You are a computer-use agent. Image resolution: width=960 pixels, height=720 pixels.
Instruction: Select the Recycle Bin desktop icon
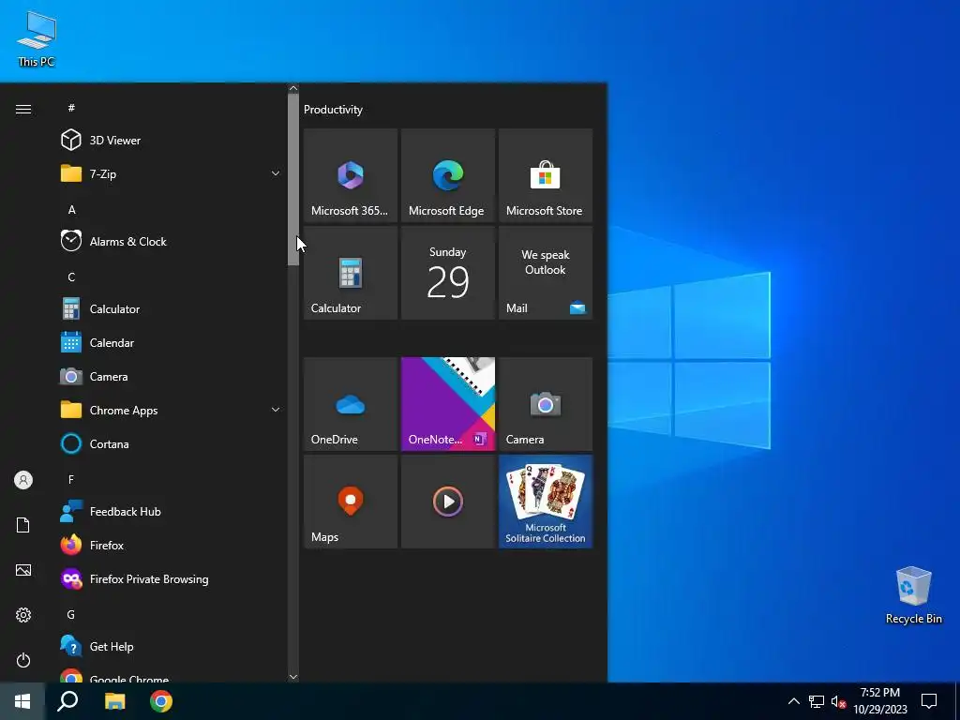[x=913, y=594]
